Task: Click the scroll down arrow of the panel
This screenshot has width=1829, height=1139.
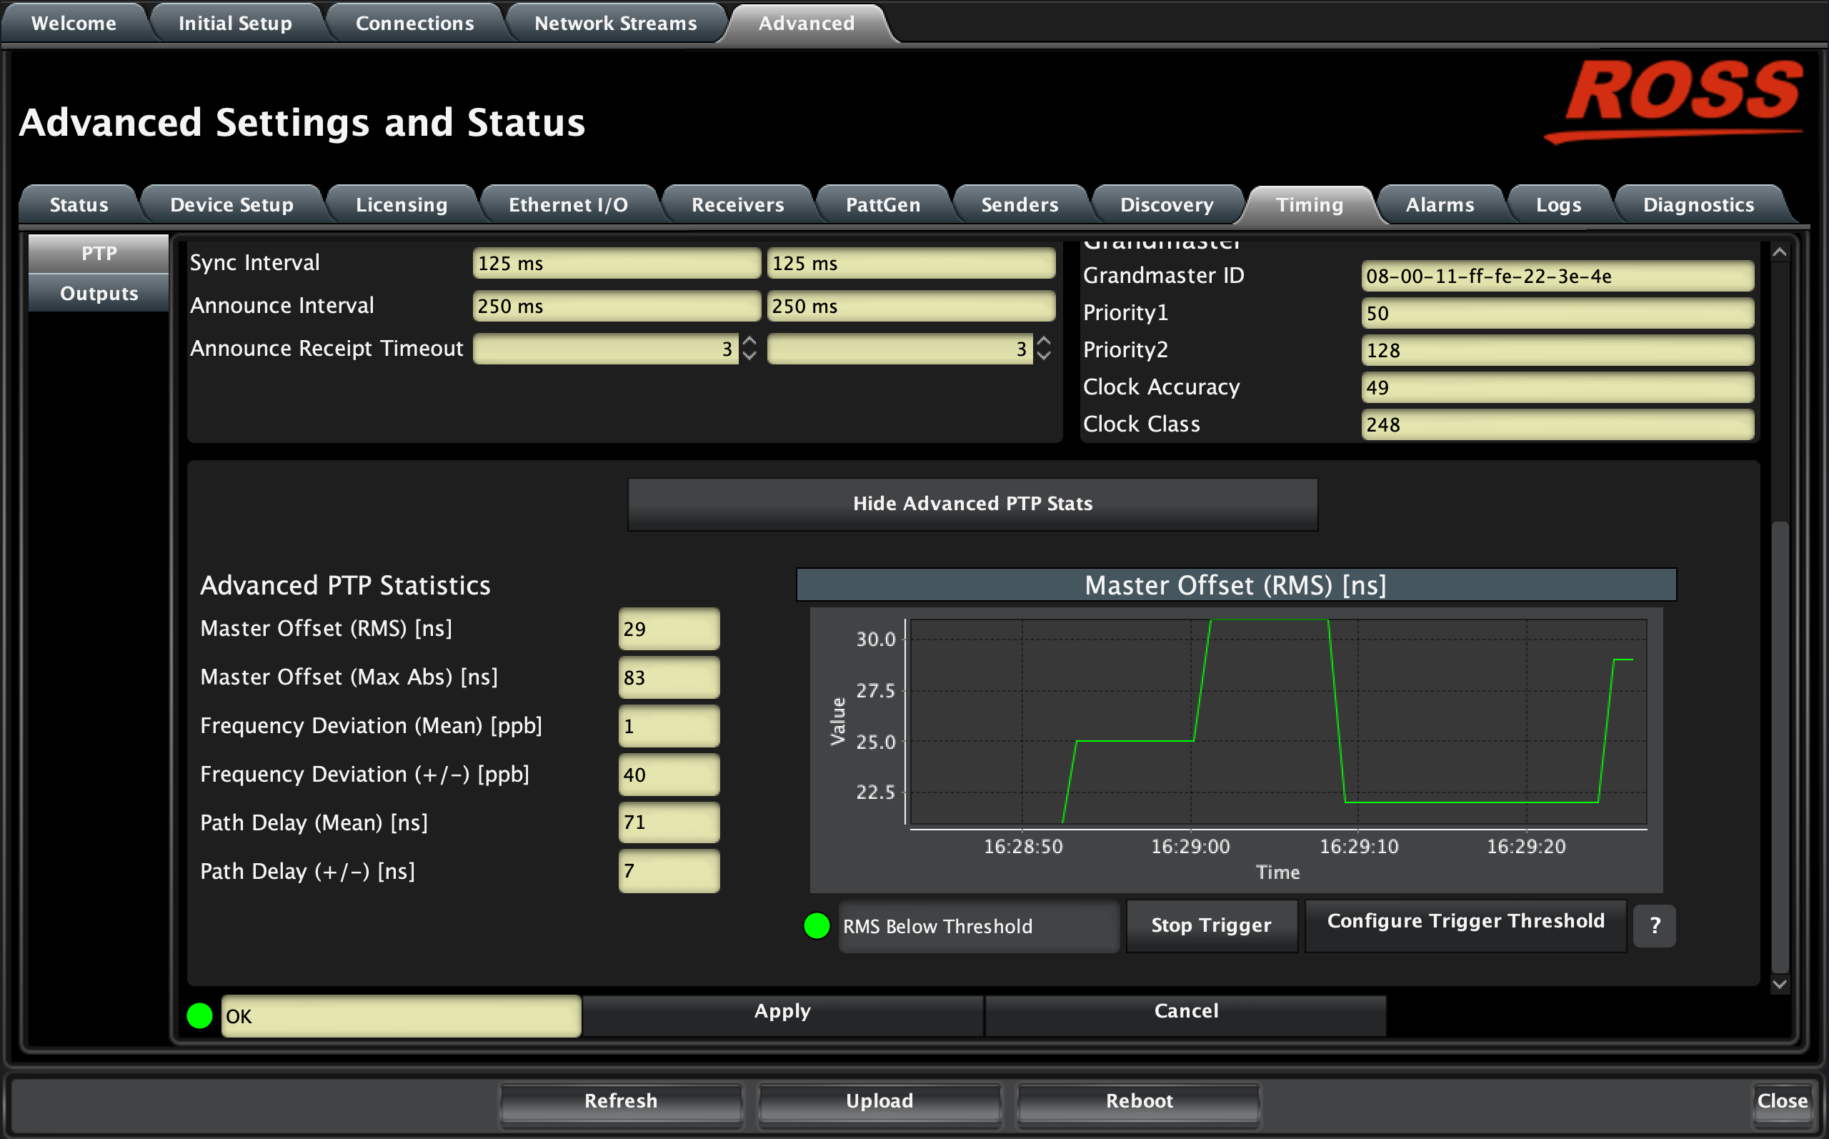Action: coord(1778,984)
